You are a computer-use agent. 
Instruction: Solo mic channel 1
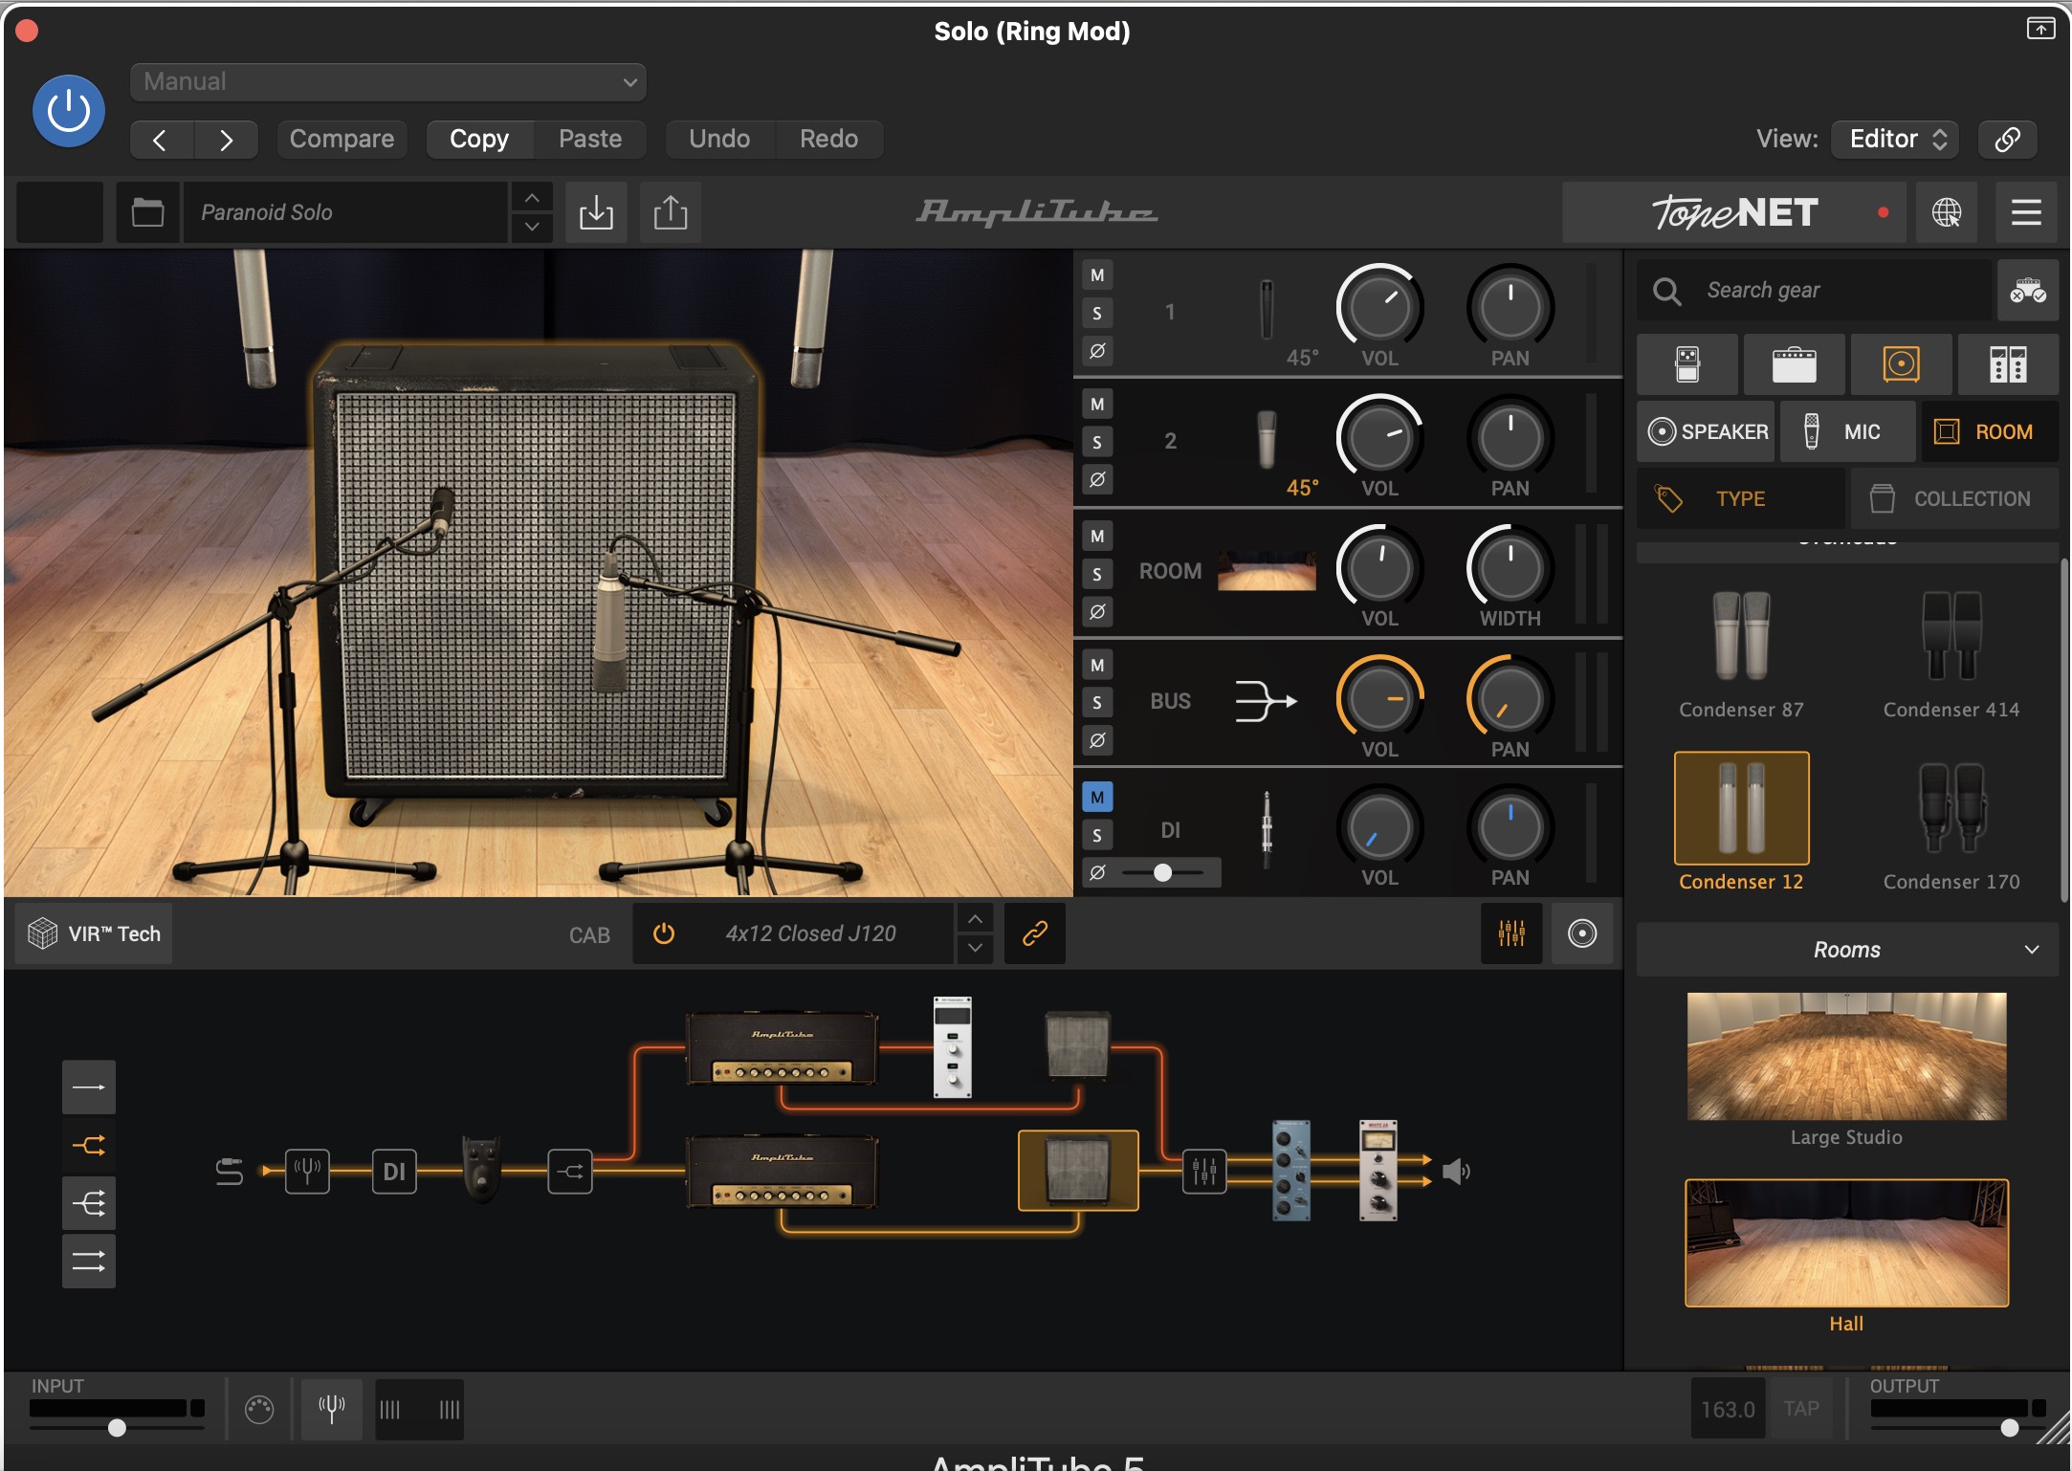1097,313
